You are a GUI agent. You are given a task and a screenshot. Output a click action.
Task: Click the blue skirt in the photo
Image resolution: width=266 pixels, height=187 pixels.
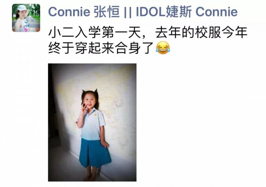point(95,153)
